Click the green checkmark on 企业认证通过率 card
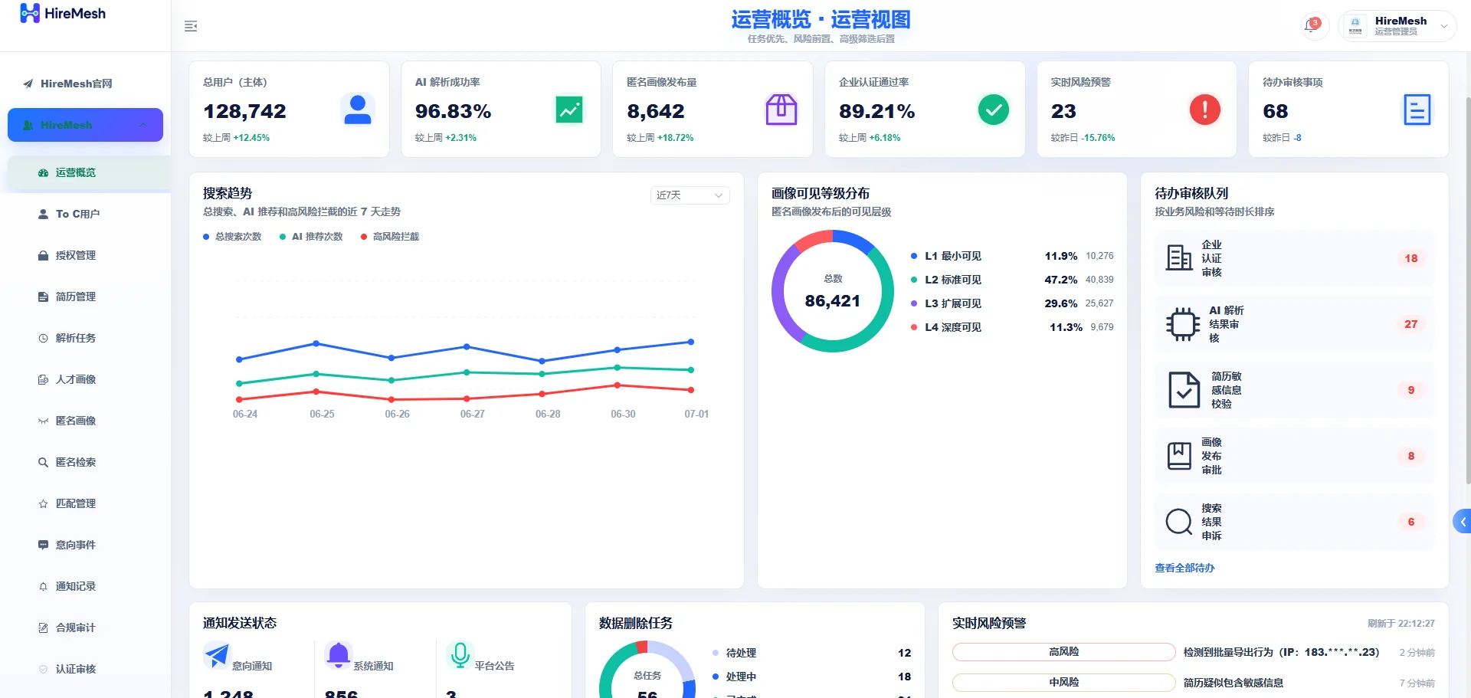Screen dimensions: 1471x698 pyautogui.click(x=994, y=110)
